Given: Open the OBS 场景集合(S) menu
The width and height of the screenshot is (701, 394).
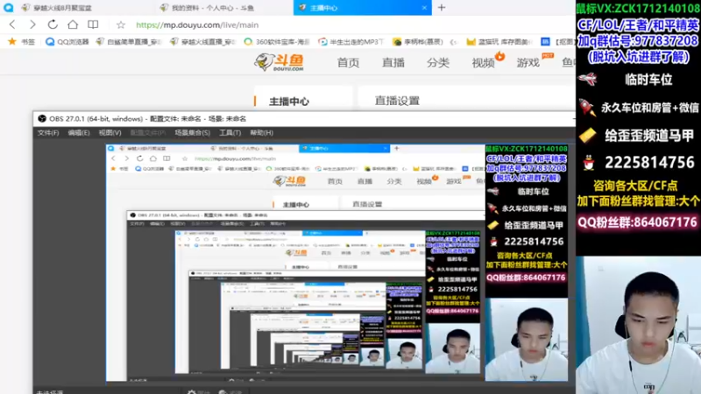Looking at the screenshot, I should point(192,133).
